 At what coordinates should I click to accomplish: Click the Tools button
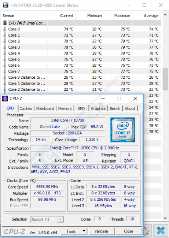[x=71, y=231]
